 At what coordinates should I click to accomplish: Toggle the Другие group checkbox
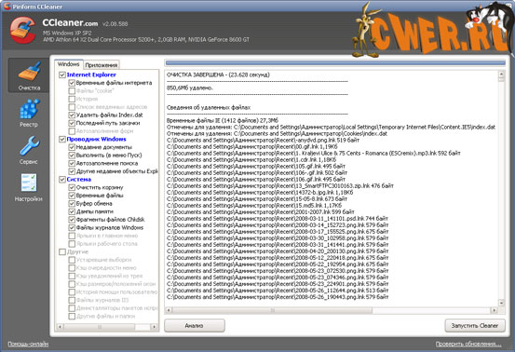[x=62, y=251]
